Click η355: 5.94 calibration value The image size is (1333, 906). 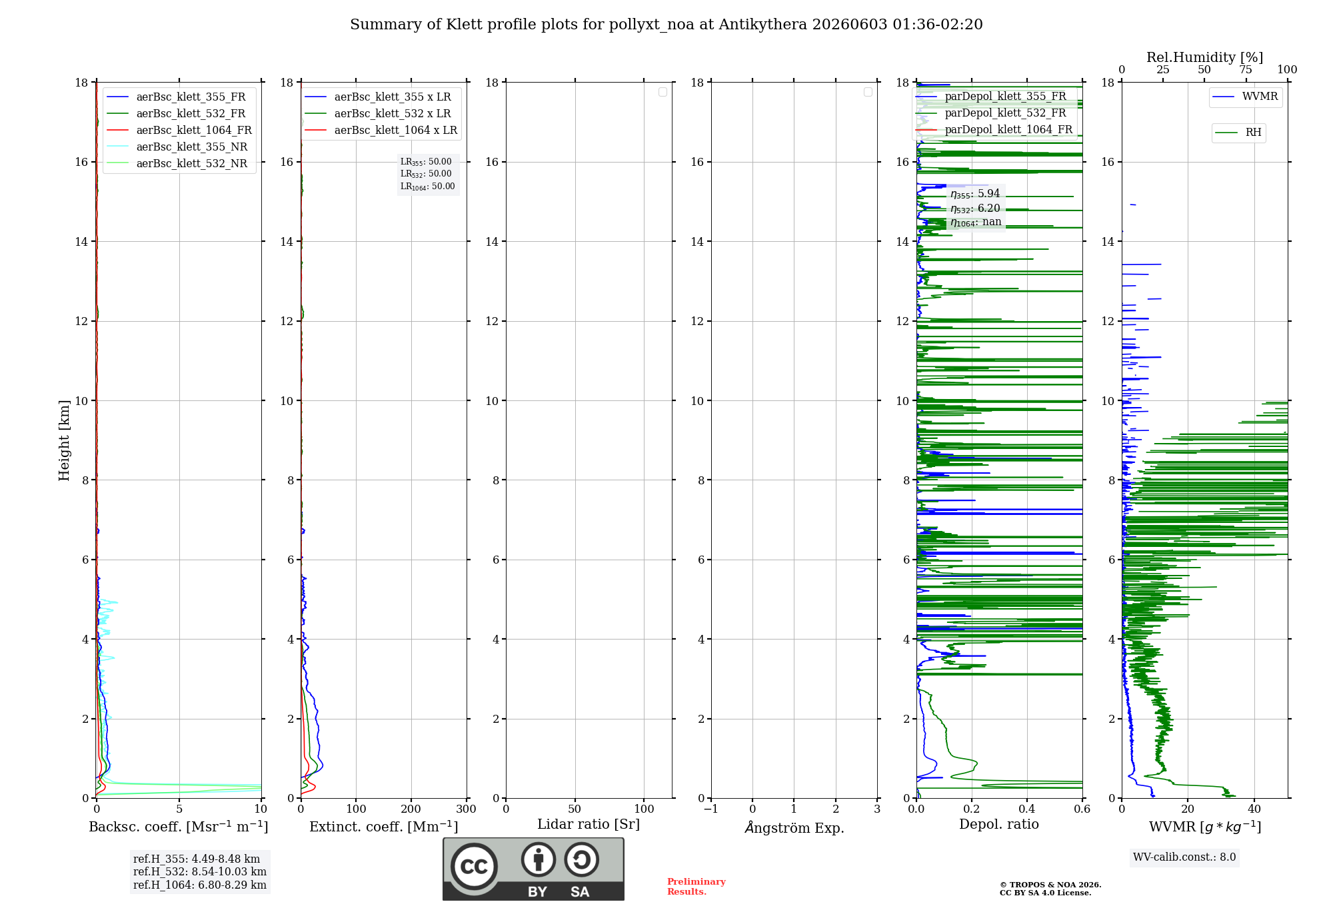975,194
